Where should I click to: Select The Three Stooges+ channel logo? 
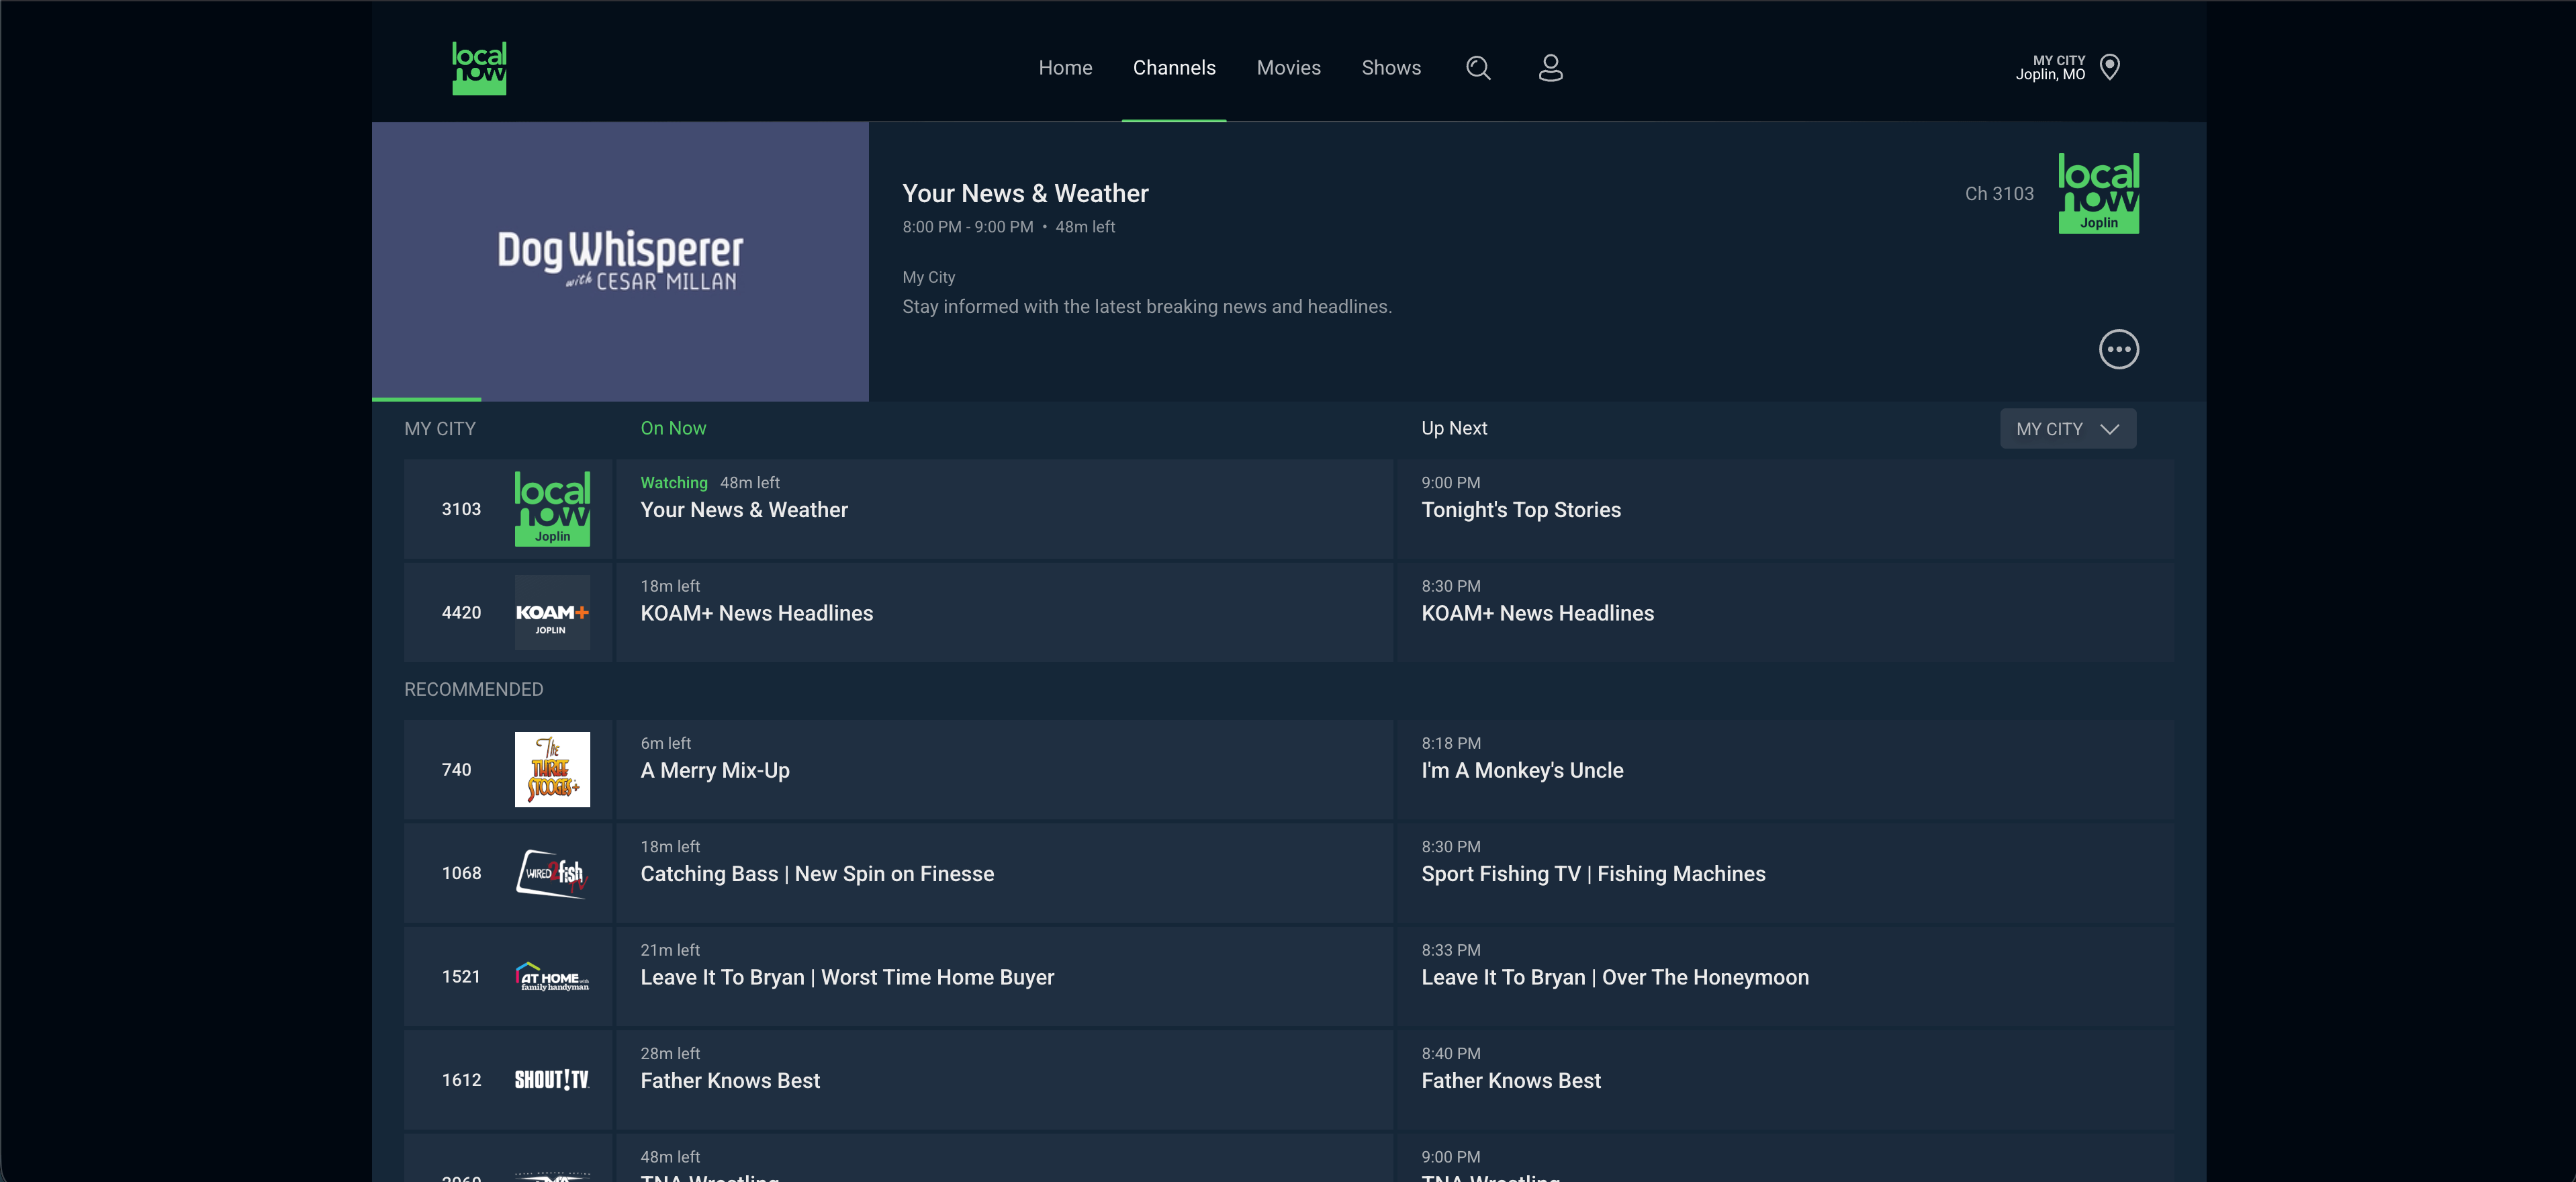point(552,770)
